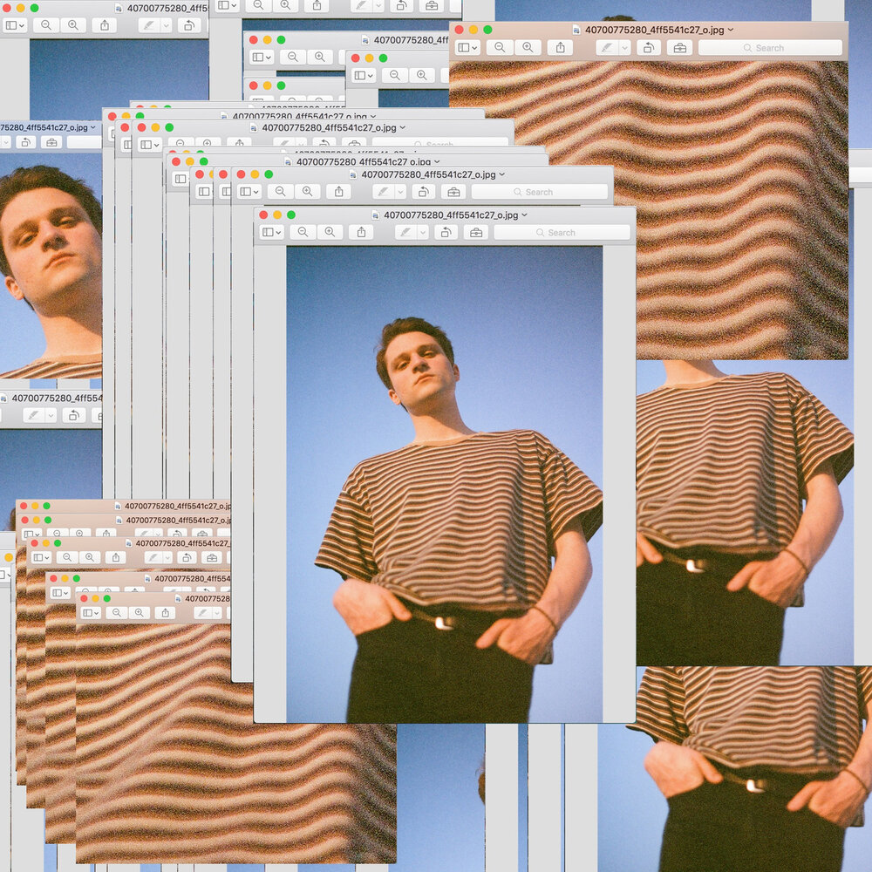Viewport: 872px width, 872px height.
Task: Show Markup toolbox in upper-right sand-texture window
Action: point(679,48)
